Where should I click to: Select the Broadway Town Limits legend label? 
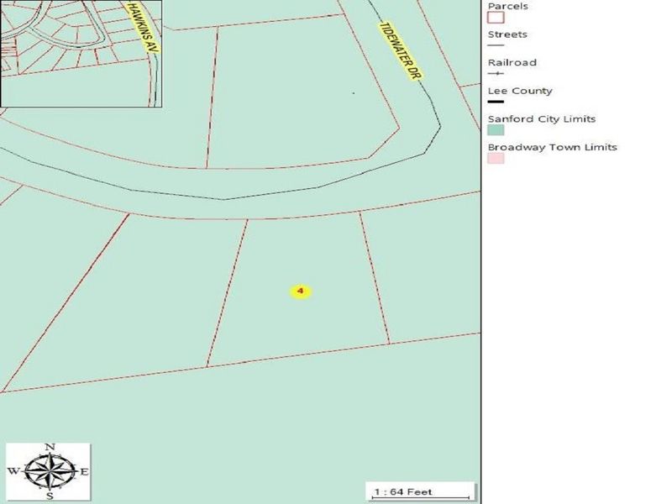(553, 147)
